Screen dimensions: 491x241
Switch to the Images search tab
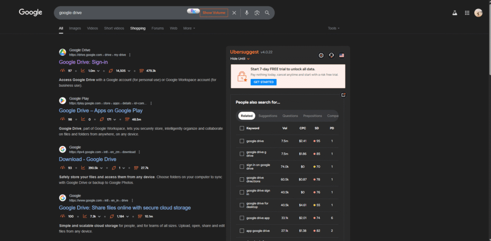pyautogui.click(x=75, y=28)
